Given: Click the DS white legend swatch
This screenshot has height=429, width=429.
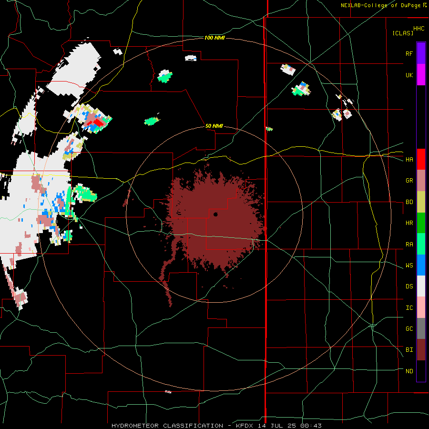Looking at the screenshot, I should pyautogui.click(x=421, y=286).
